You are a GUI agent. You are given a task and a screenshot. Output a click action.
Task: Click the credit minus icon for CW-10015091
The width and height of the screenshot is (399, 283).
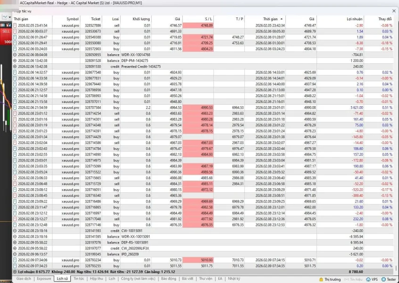(x=15, y=231)
